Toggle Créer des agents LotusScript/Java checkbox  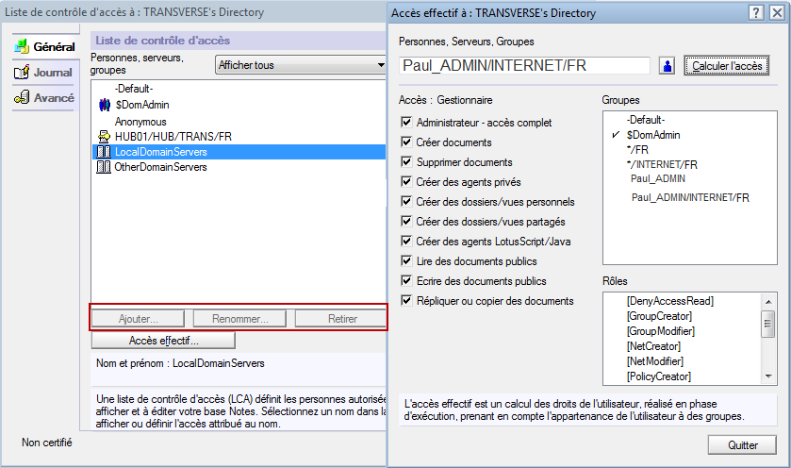(x=406, y=242)
